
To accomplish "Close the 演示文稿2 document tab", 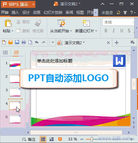I will click(109, 43).
